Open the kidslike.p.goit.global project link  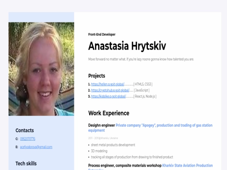coord(108,97)
